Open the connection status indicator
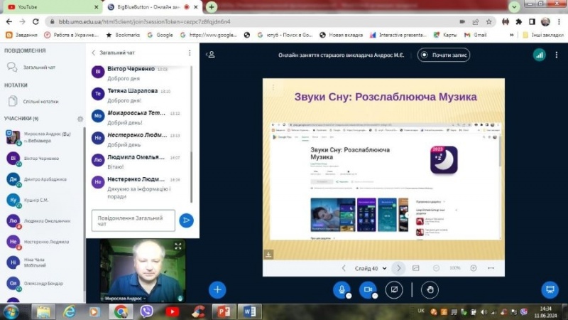This screenshot has width=568, height=320. (x=540, y=55)
